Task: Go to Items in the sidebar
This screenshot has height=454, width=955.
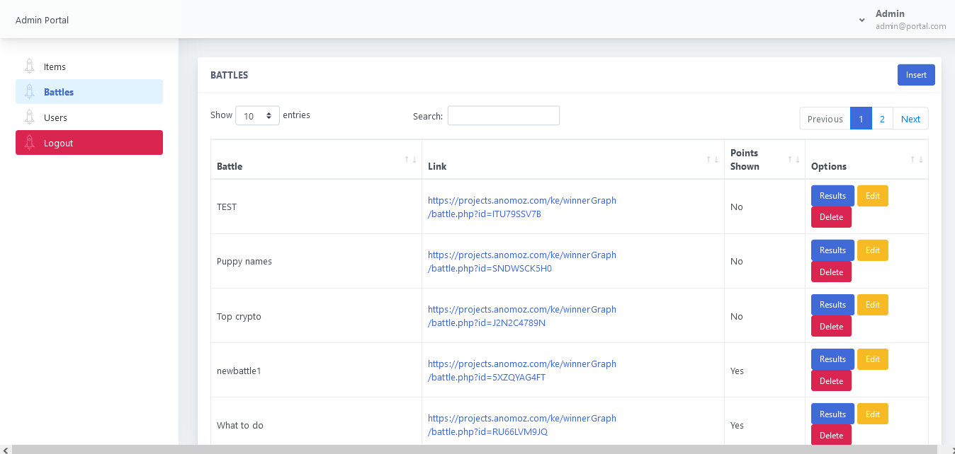Action: [55, 66]
